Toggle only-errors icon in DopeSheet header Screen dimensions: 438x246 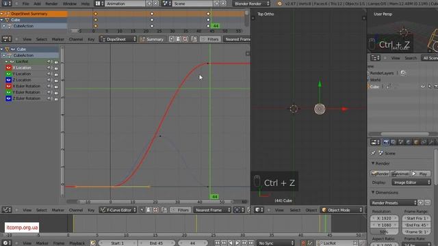[185, 40]
